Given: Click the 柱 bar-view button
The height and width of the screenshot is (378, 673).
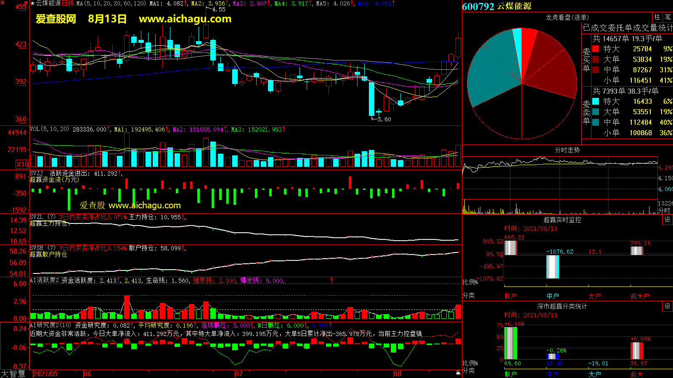Looking at the screenshot, I should (x=657, y=17).
